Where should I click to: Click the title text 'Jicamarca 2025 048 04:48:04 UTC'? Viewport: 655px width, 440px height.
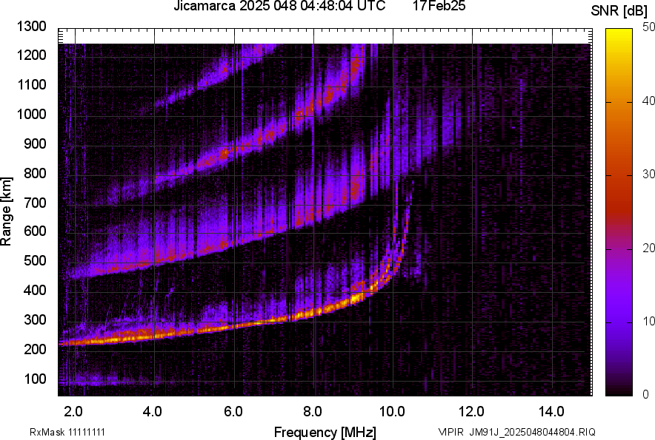[x=279, y=6]
